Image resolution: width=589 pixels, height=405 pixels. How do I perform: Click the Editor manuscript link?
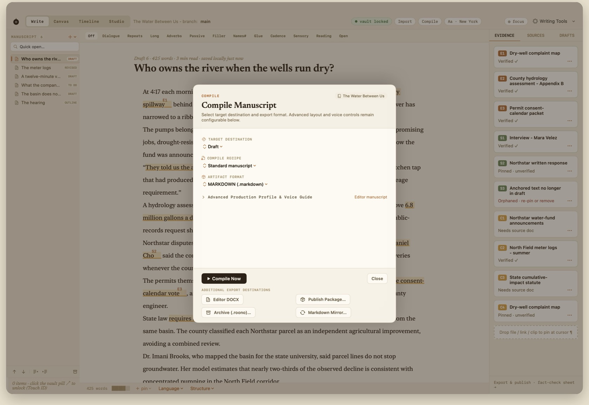click(x=371, y=197)
